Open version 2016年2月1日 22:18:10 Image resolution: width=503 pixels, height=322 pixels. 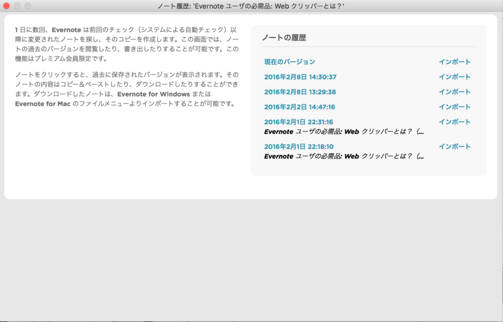click(299, 147)
